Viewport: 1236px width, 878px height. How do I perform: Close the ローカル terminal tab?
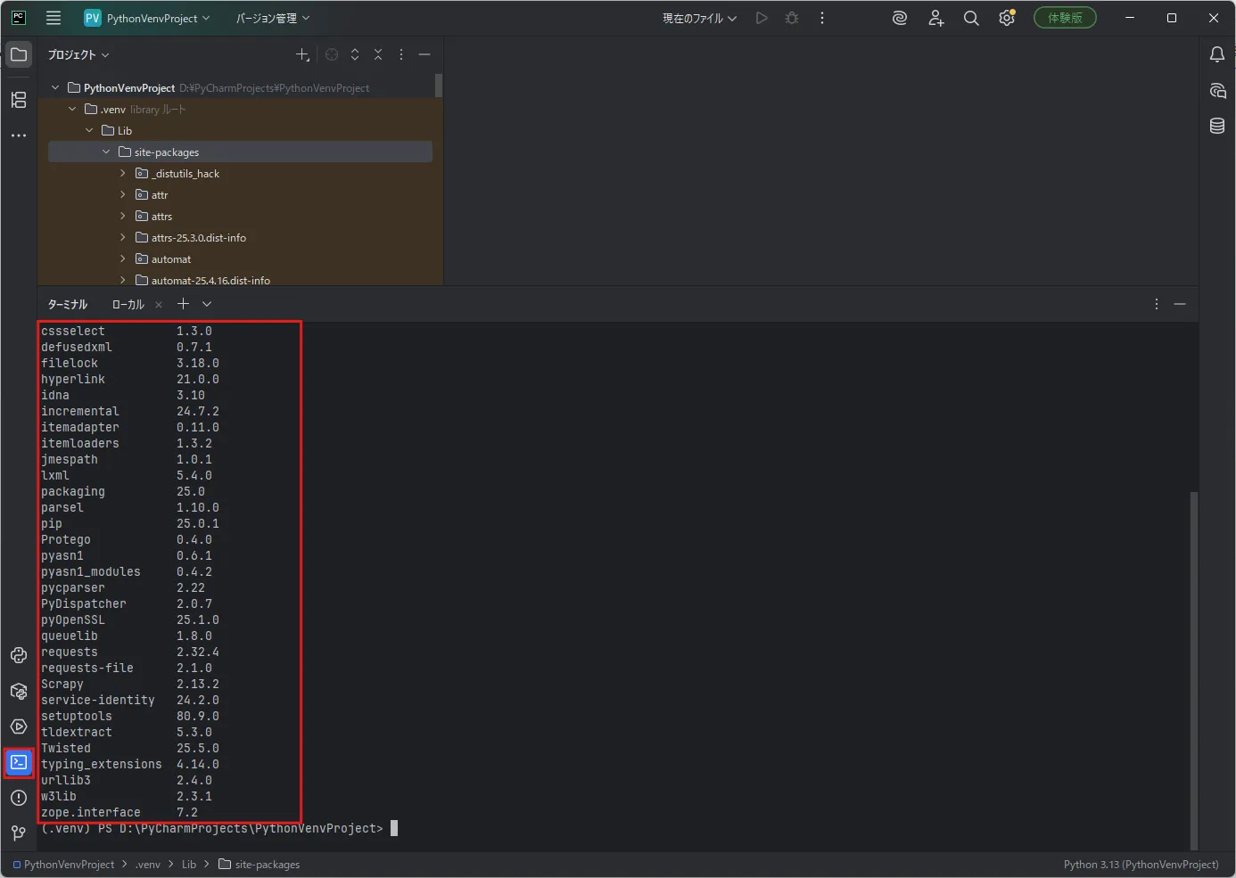pos(159,304)
